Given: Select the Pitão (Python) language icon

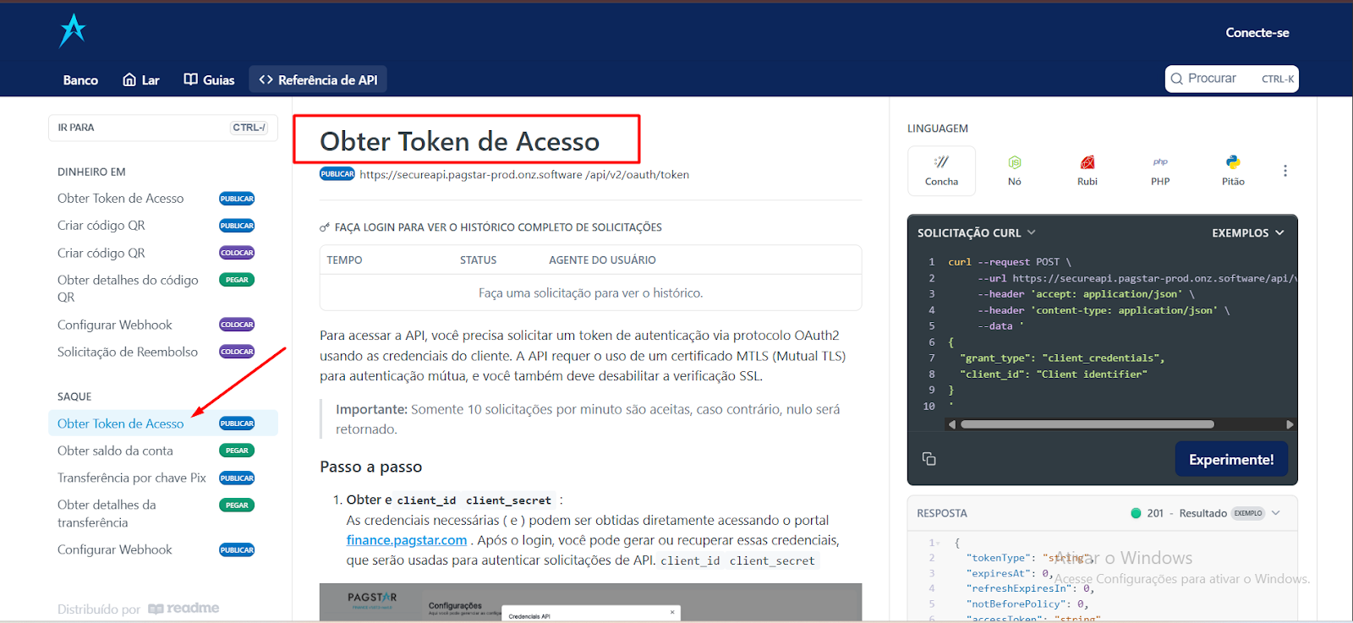Looking at the screenshot, I should [x=1233, y=171].
